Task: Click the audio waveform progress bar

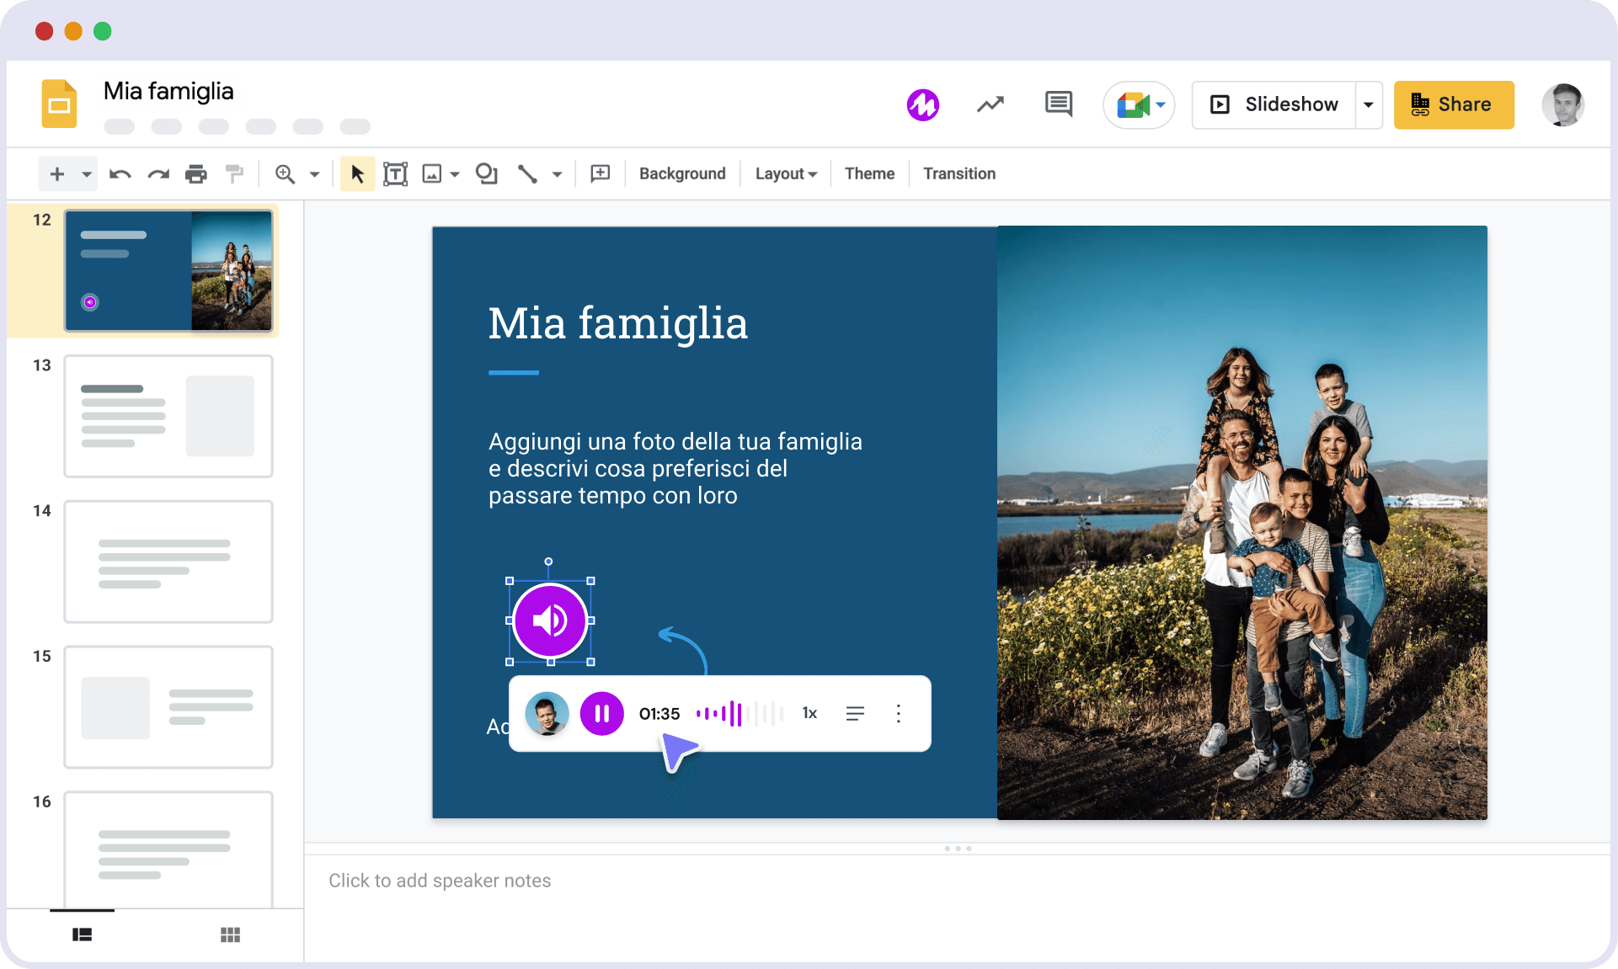Action: pos(739,714)
